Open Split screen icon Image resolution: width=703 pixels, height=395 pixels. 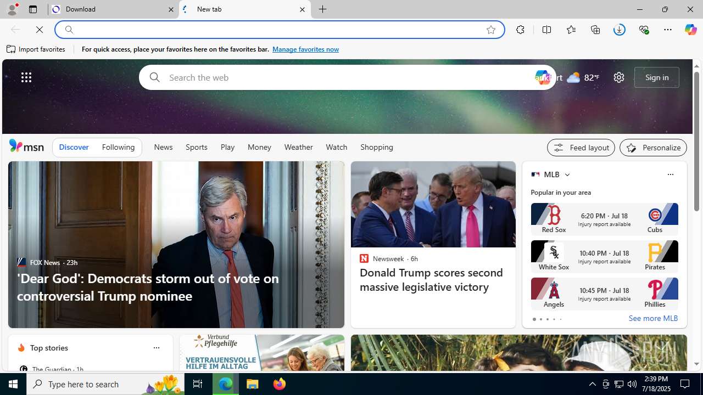coord(546,30)
